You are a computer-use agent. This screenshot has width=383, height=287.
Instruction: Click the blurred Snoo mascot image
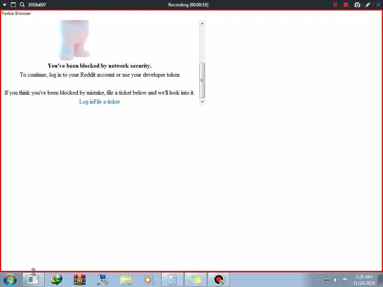coord(75,40)
